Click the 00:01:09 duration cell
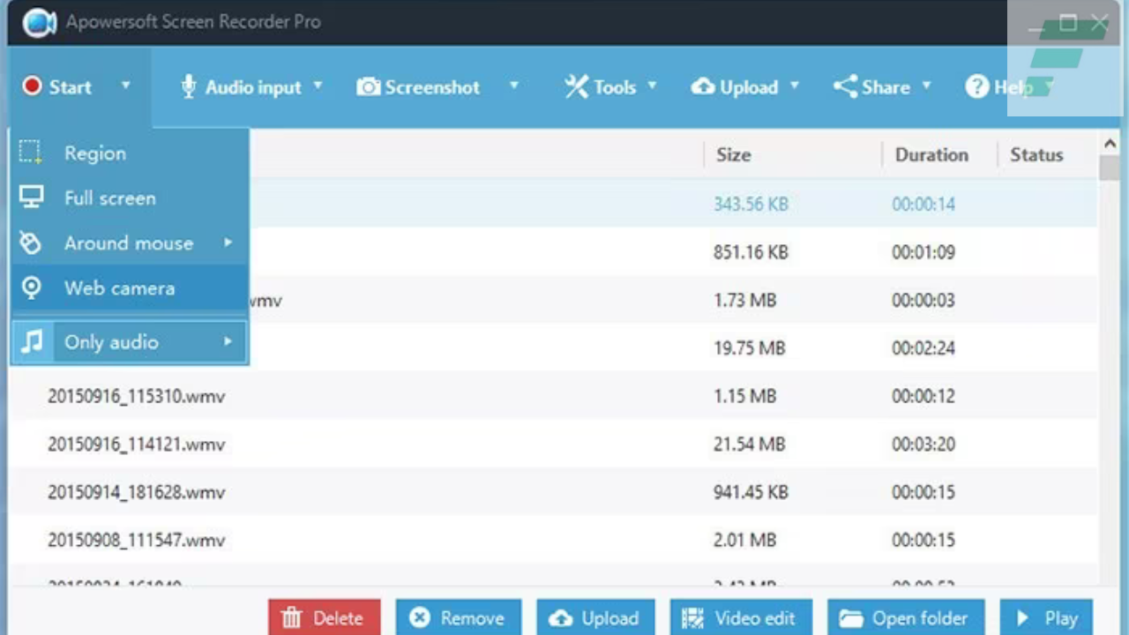 [923, 252]
